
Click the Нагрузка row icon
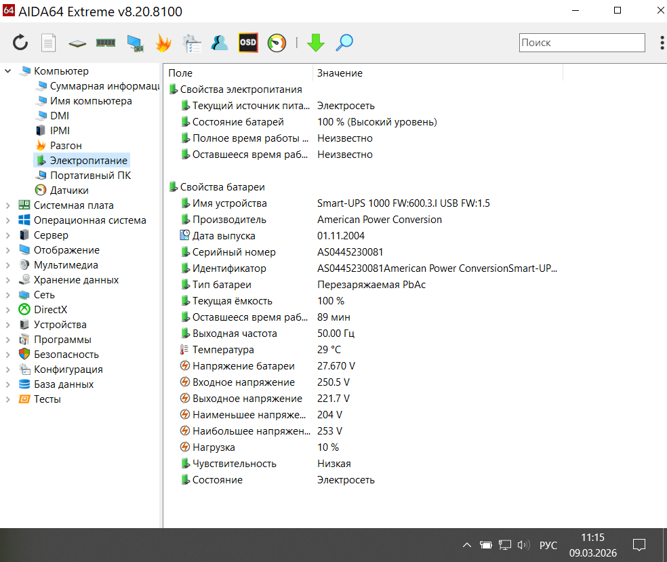(184, 447)
